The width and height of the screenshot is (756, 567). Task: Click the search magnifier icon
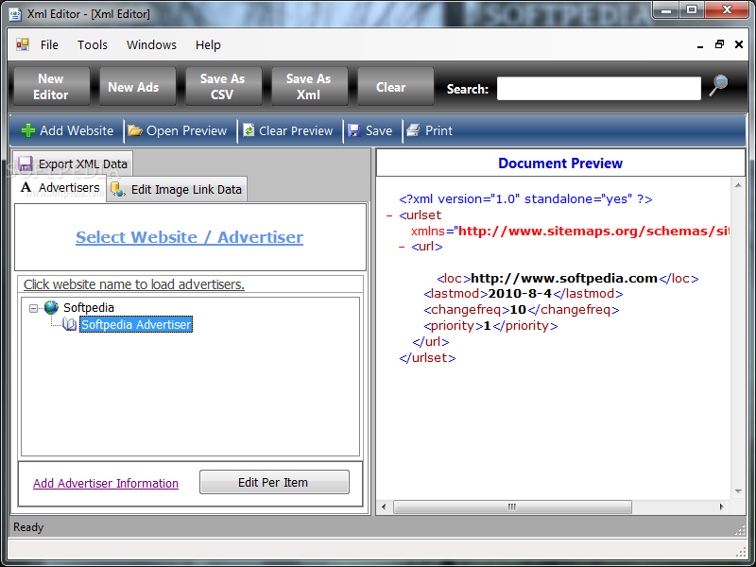(x=718, y=85)
